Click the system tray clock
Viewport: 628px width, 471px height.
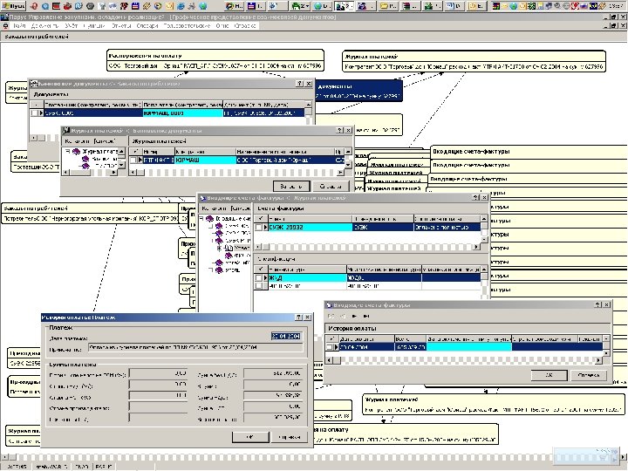(x=618, y=6)
